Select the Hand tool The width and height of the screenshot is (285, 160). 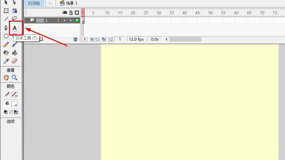6,77
